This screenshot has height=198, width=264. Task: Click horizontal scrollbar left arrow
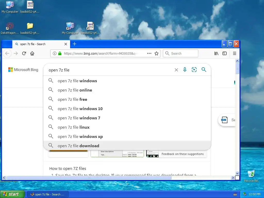click(x=4, y=178)
